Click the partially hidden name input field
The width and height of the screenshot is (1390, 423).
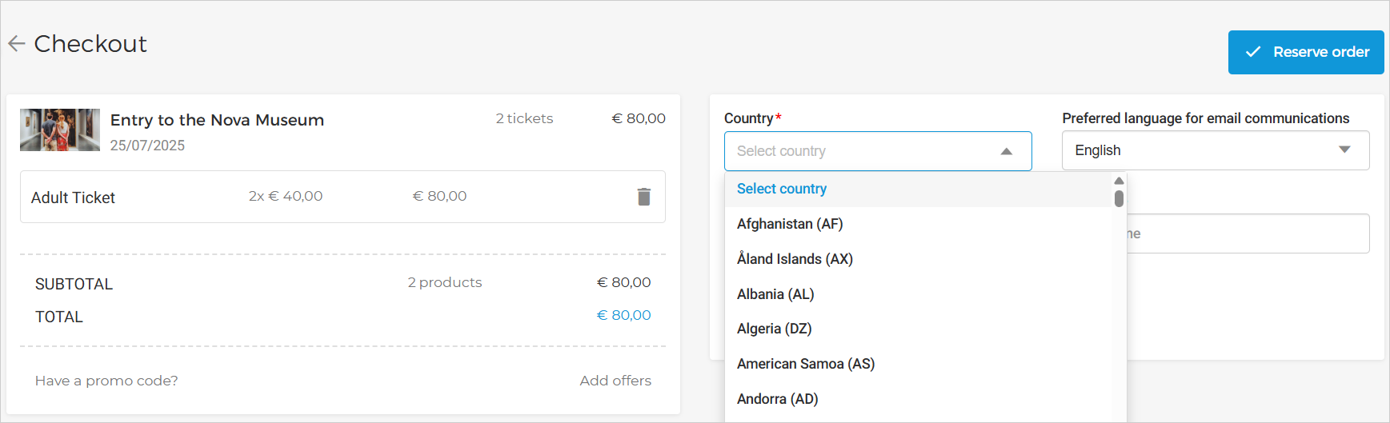click(1248, 233)
